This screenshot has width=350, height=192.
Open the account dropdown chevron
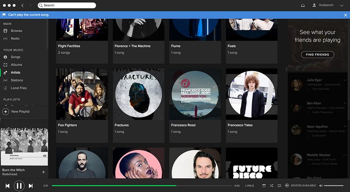[x=342, y=6]
